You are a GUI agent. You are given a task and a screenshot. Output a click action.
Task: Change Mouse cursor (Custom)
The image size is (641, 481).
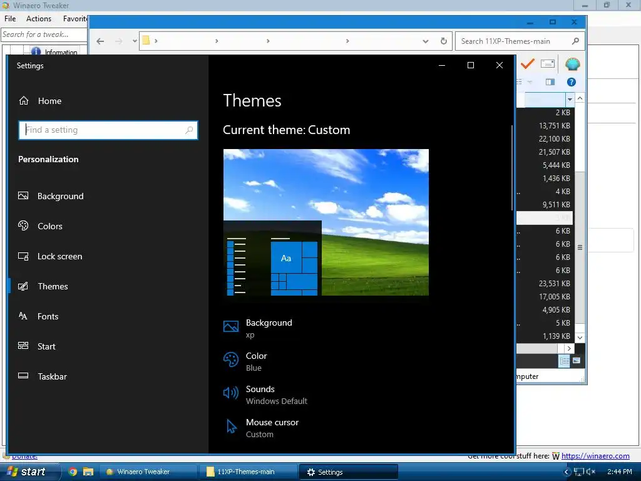coord(261,428)
